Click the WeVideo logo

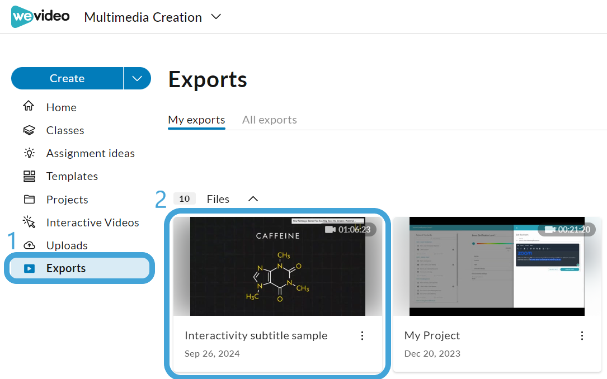click(x=40, y=17)
